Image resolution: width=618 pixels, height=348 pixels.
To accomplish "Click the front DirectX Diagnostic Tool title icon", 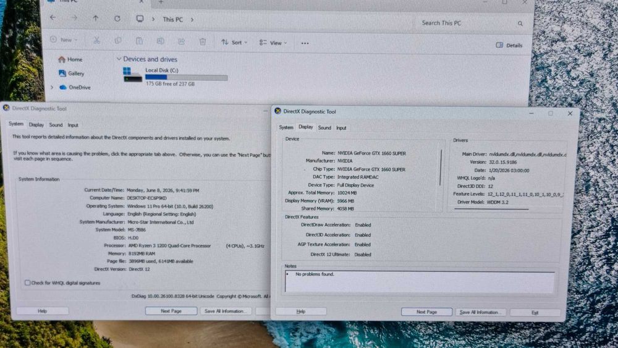I will tap(278, 111).
